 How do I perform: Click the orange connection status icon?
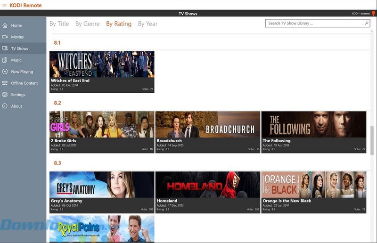[x=373, y=14]
